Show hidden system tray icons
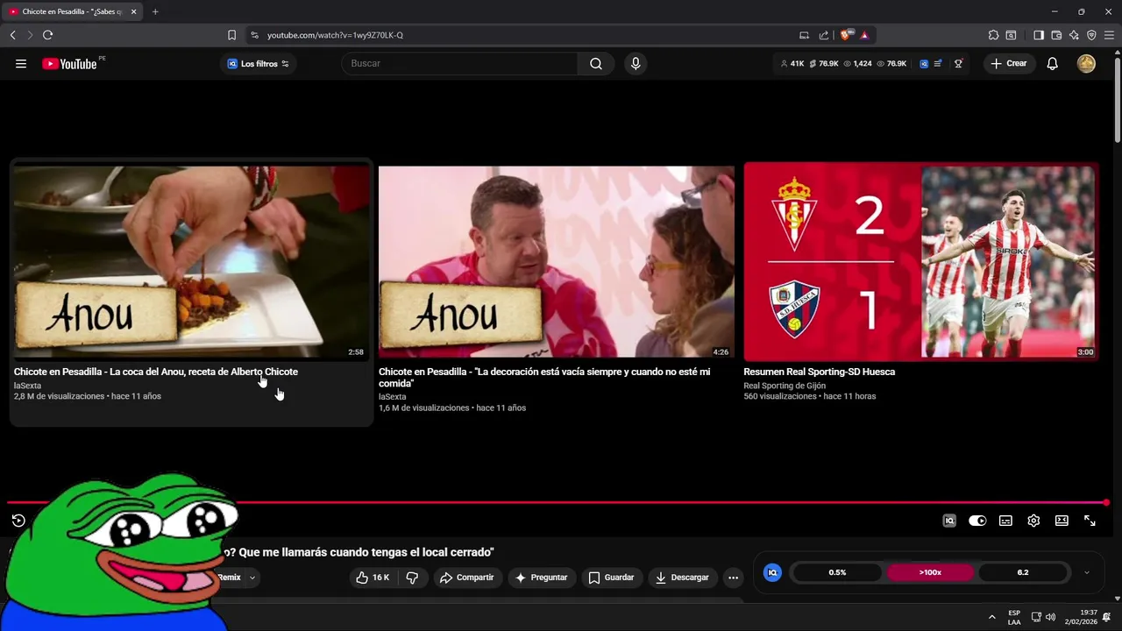The height and width of the screenshot is (631, 1122). (x=991, y=617)
